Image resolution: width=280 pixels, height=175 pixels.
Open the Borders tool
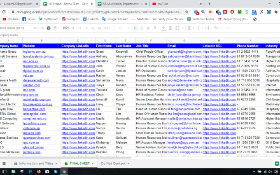tap(170, 28)
